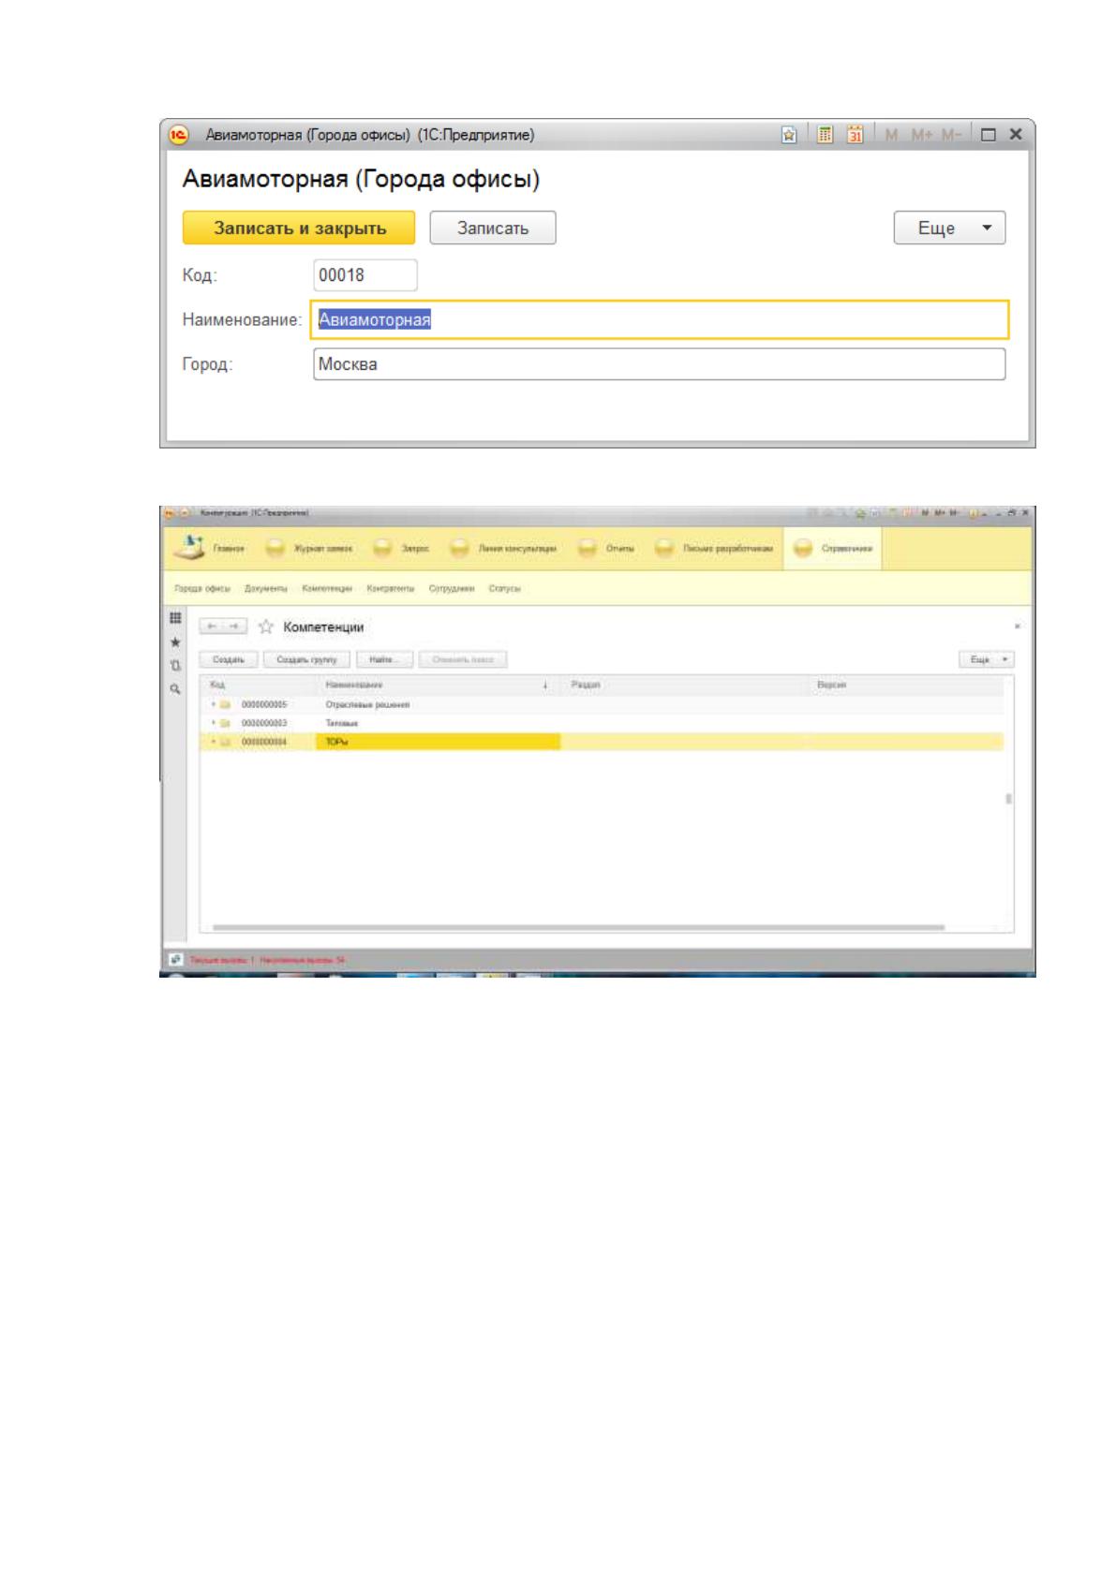This screenshot has width=1116, height=1577.
Task: Open the Еще dropdown in Компетенции list
Action: 987,659
